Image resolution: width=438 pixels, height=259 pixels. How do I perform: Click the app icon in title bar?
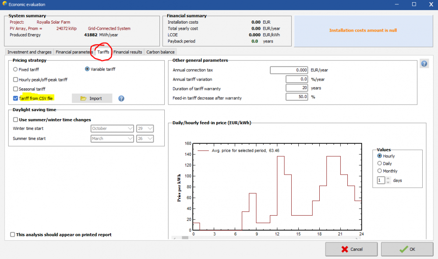tap(4, 4)
